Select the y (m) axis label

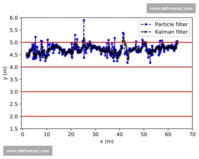coord(5,73)
